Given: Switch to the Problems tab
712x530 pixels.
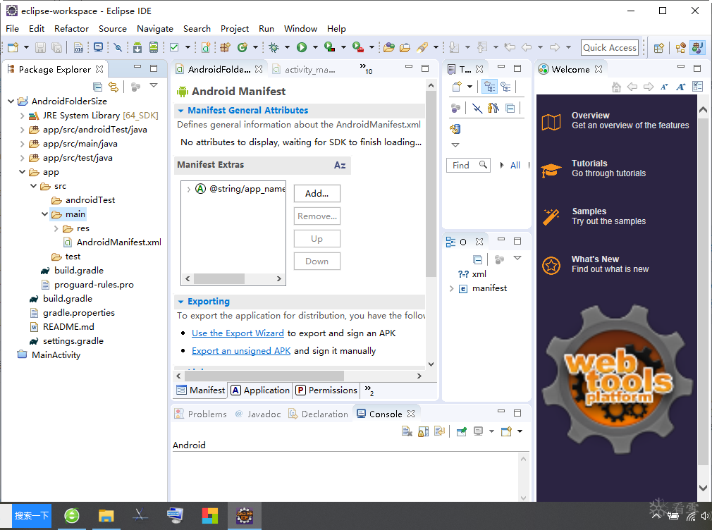Looking at the screenshot, I should (x=201, y=414).
